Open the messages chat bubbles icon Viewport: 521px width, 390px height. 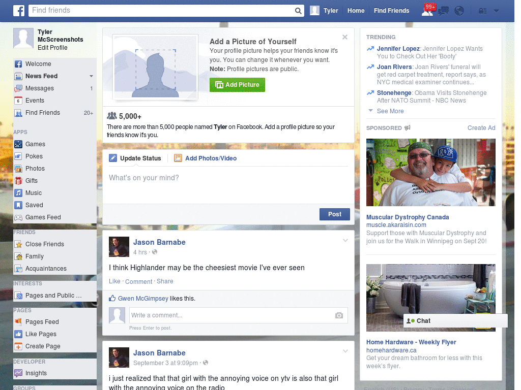443,11
